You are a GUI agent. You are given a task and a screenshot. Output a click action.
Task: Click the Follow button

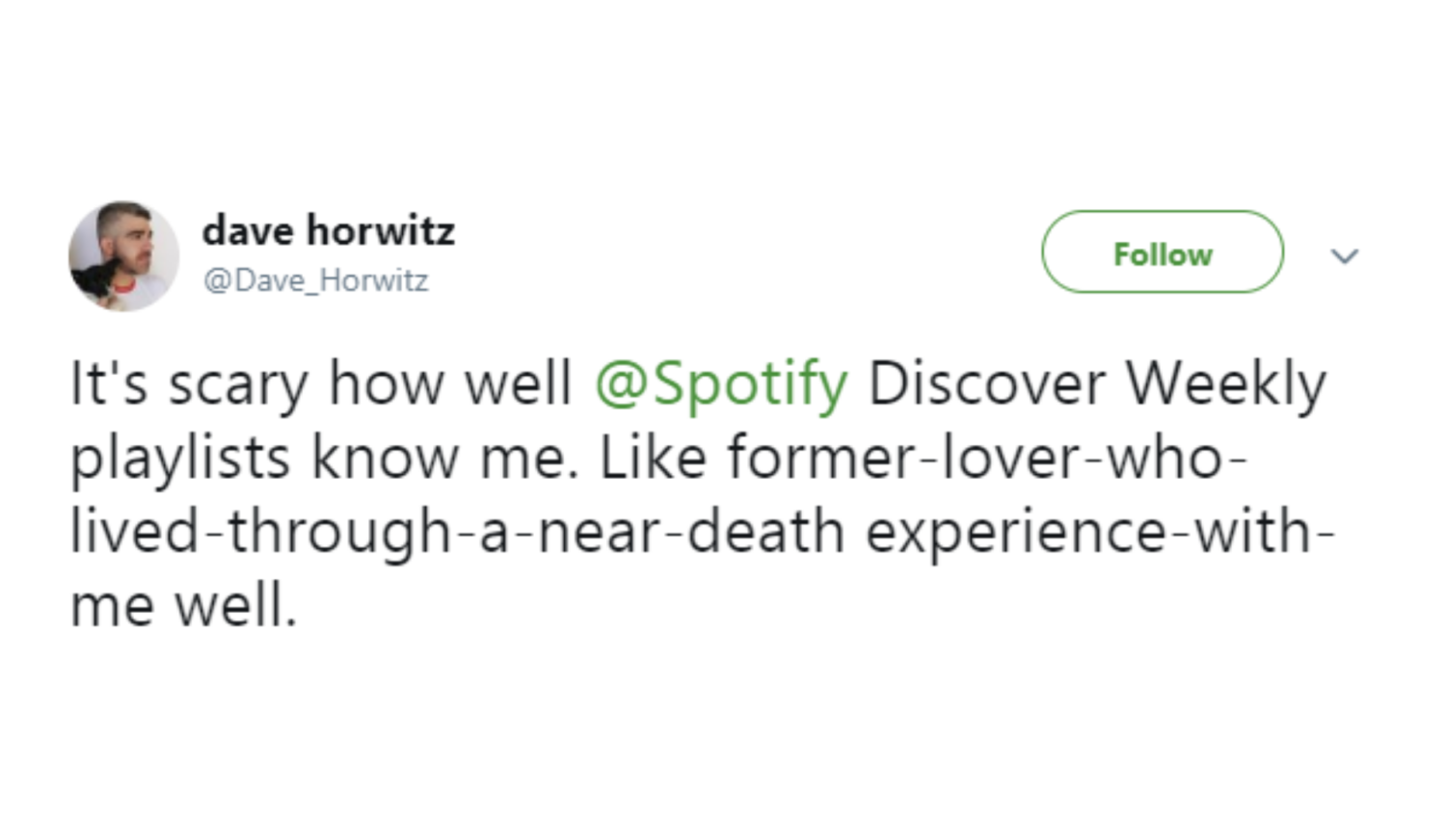pyautogui.click(x=1163, y=252)
